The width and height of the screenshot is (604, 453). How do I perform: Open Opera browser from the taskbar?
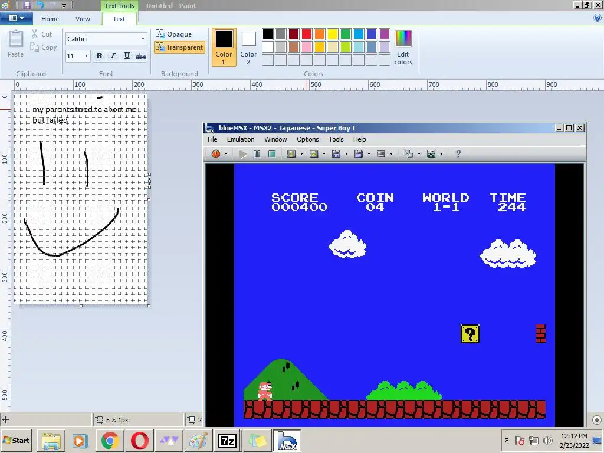[139, 441]
